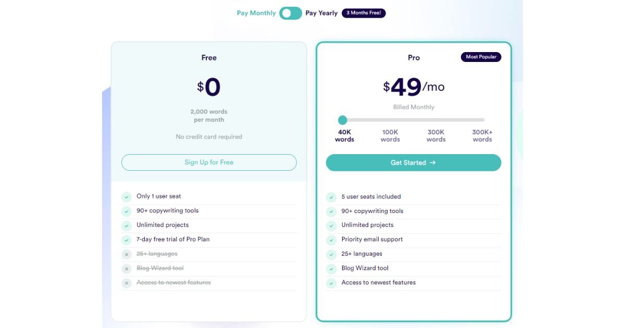Viewport: 625px width, 328px height.
Task: Click the Most Popular badge
Action: (481, 57)
